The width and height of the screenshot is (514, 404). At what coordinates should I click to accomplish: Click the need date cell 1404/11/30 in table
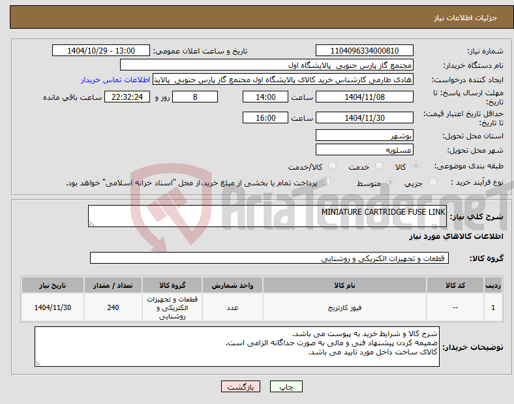(x=53, y=307)
